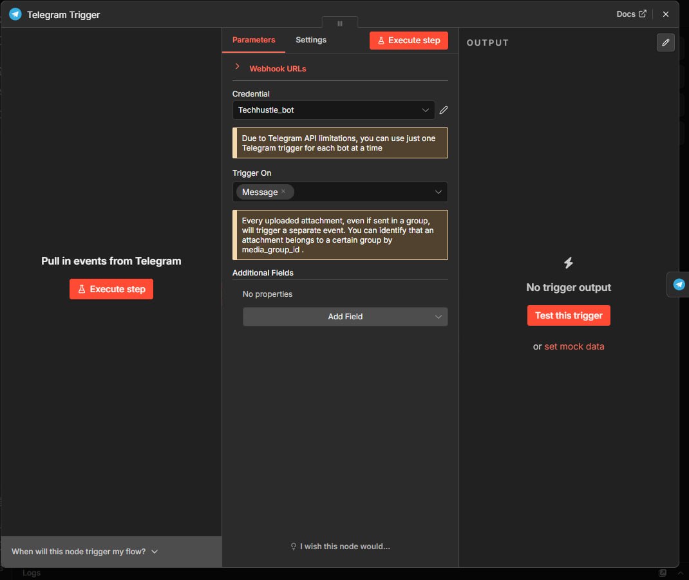The image size is (689, 580).
Task: Click the lightning bolt no-output icon
Action: tap(569, 263)
